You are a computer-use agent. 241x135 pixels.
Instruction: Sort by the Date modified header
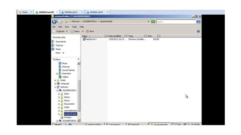(x=116, y=36)
